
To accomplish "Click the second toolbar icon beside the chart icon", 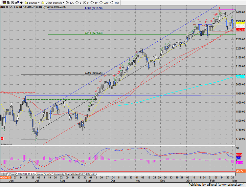I will 9,3.
